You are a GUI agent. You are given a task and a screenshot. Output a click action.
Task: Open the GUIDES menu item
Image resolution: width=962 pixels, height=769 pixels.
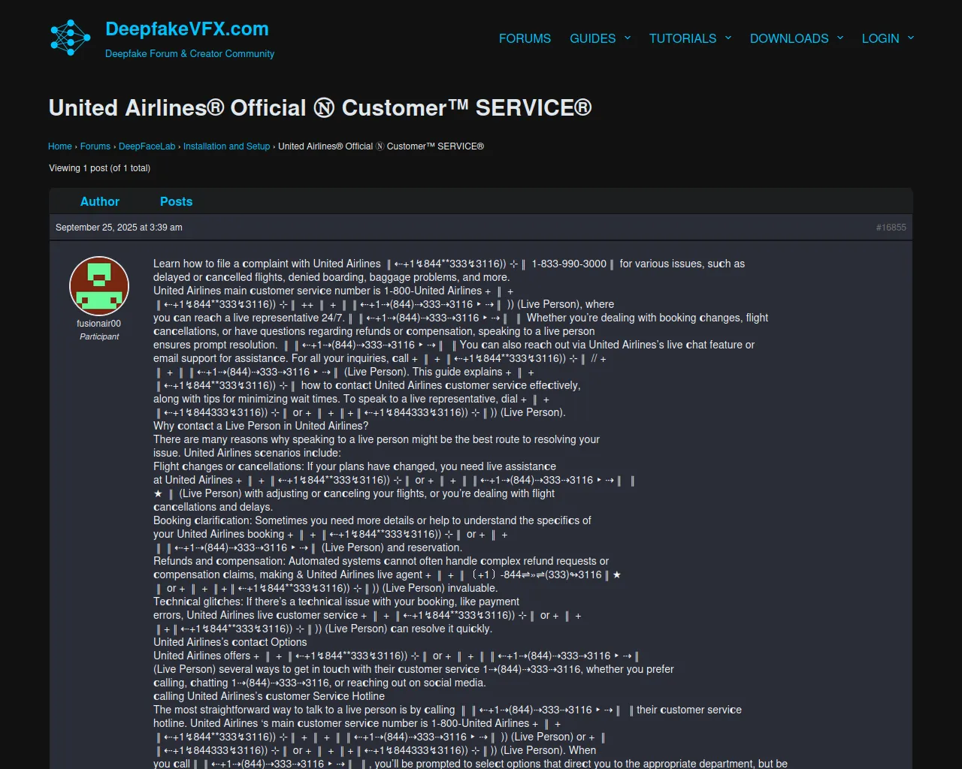[x=593, y=38]
